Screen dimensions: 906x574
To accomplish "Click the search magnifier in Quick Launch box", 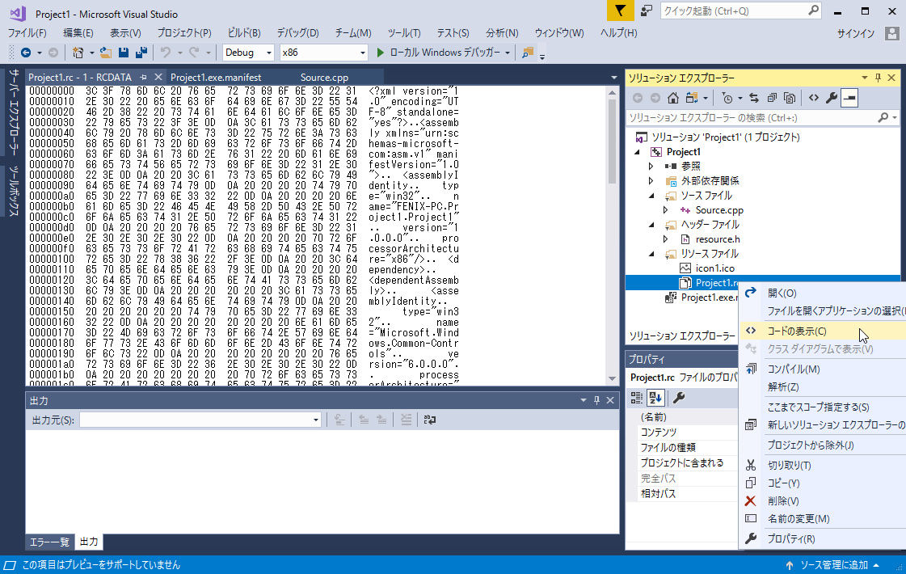I will [814, 11].
